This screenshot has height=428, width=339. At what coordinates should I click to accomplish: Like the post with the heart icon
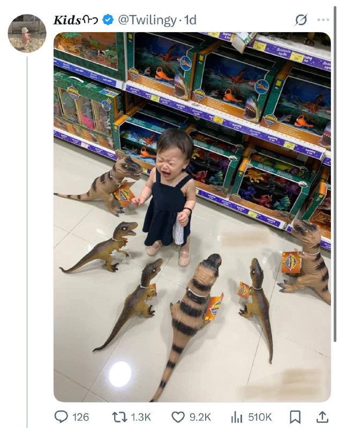click(178, 417)
